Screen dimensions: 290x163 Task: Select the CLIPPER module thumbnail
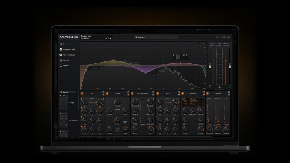tap(64, 103)
